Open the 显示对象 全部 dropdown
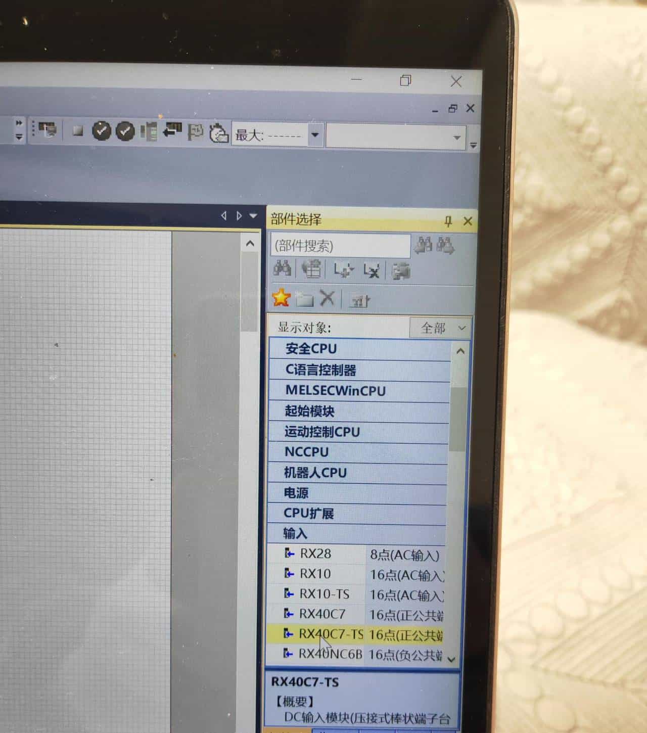 (440, 328)
